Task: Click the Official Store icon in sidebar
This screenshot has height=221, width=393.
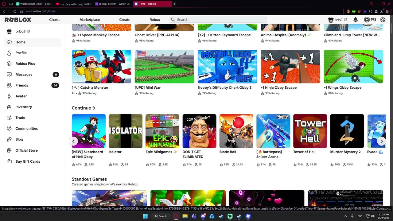Action: coord(9,150)
